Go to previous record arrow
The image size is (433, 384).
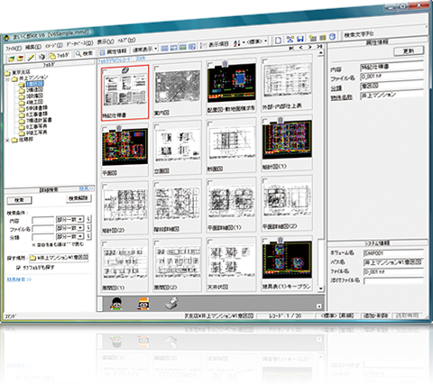(x=301, y=48)
